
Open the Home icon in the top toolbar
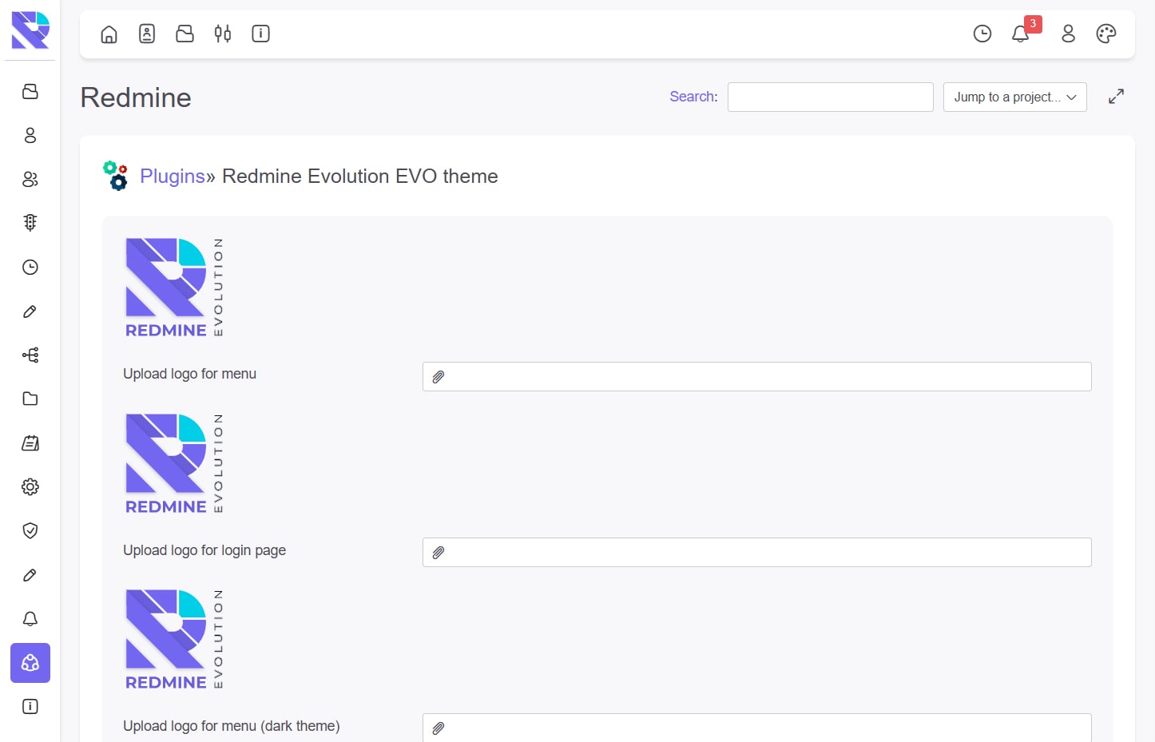109,34
